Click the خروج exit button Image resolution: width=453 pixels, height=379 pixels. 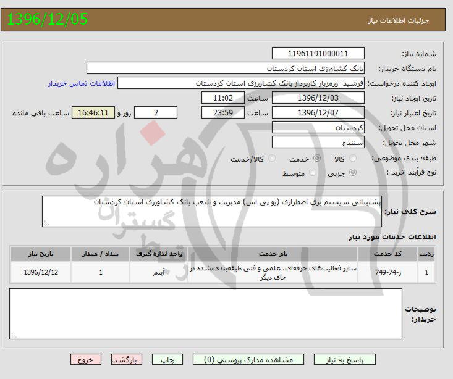pyautogui.click(x=86, y=360)
